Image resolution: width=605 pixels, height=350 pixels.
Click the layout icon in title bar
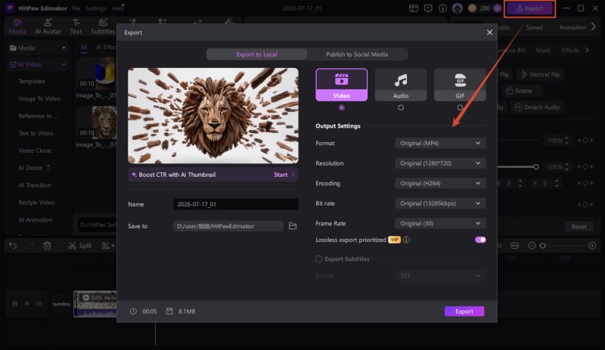[414, 8]
